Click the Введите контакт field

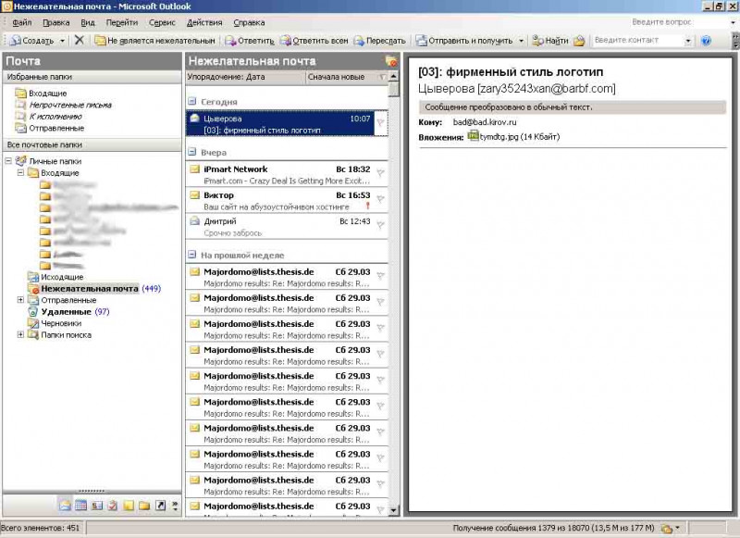point(637,40)
